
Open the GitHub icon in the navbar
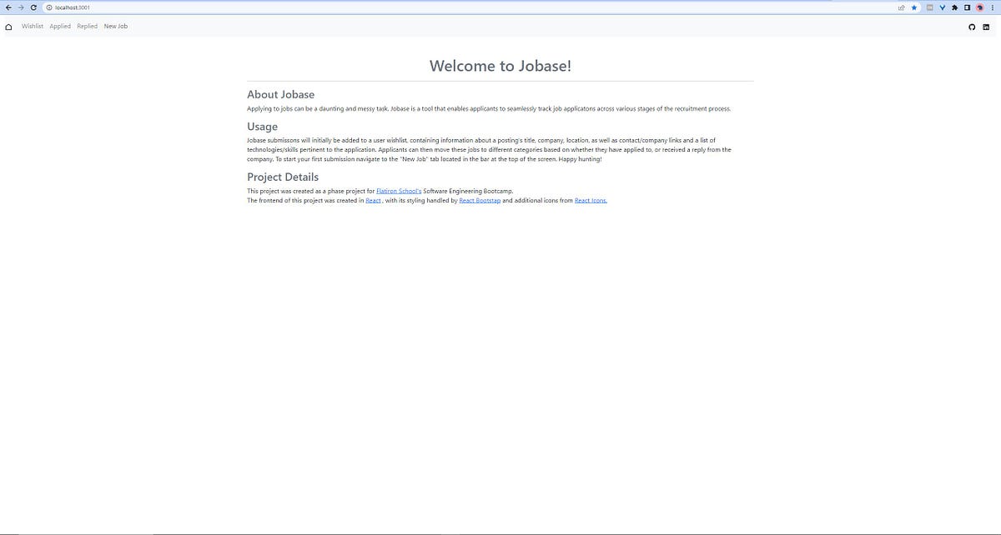coord(971,26)
